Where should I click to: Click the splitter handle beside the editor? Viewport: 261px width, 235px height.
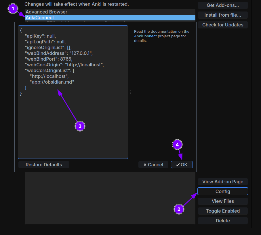(130, 92)
